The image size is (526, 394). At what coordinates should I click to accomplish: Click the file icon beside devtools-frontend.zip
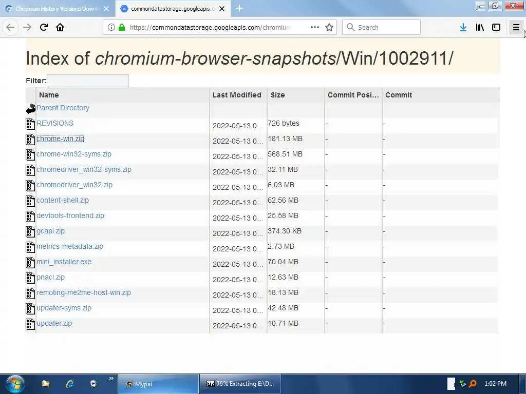(x=30, y=216)
